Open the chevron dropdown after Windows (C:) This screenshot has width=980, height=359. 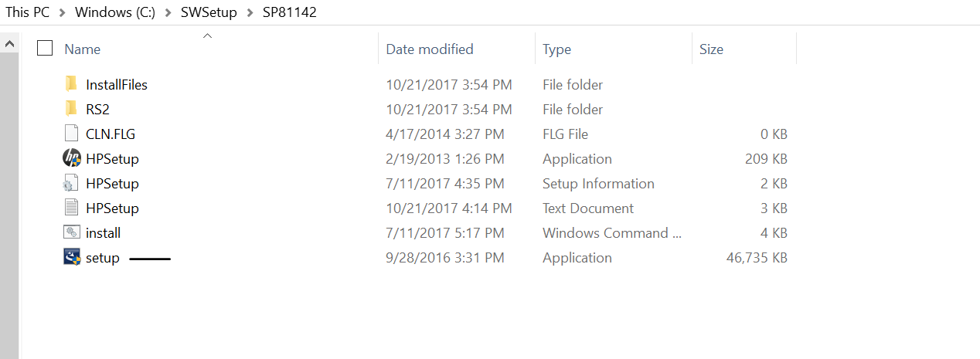click(170, 12)
